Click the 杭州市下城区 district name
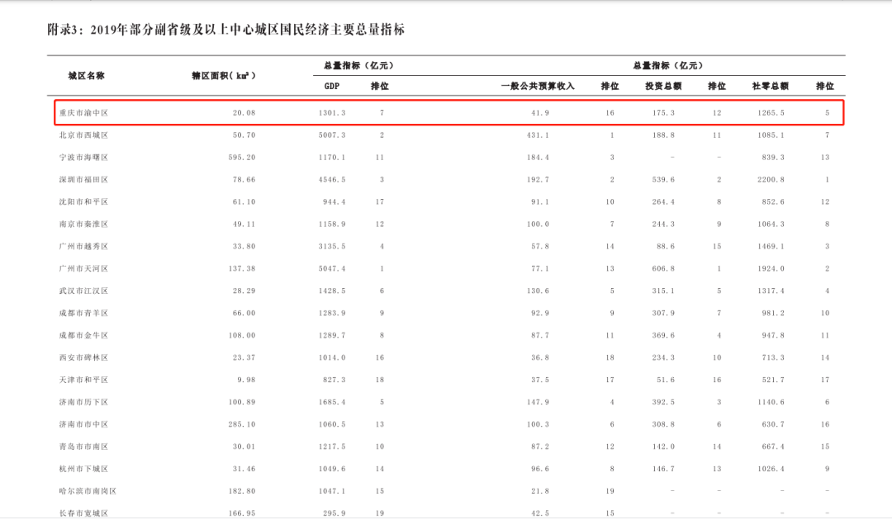Image resolution: width=892 pixels, height=520 pixels. 83,469
